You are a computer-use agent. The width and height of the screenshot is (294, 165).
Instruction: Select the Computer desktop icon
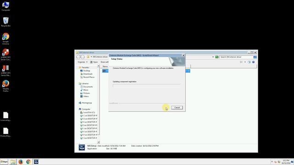coord(6,6)
